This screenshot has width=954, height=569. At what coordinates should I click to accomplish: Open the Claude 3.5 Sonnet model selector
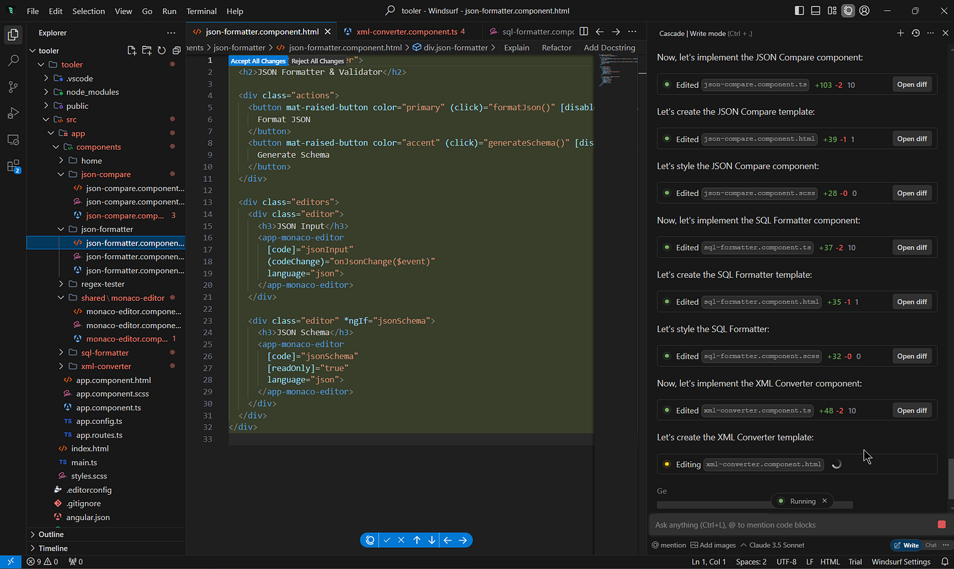click(778, 544)
